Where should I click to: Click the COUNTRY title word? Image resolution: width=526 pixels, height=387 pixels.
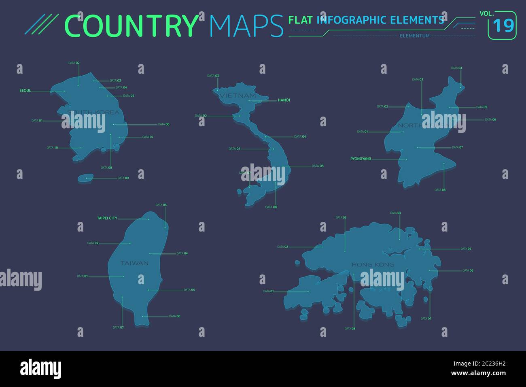click(x=132, y=26)
